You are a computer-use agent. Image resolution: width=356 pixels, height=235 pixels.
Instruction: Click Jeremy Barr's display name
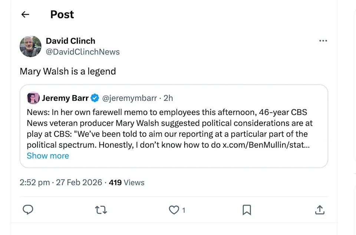[x=66, y=98]
